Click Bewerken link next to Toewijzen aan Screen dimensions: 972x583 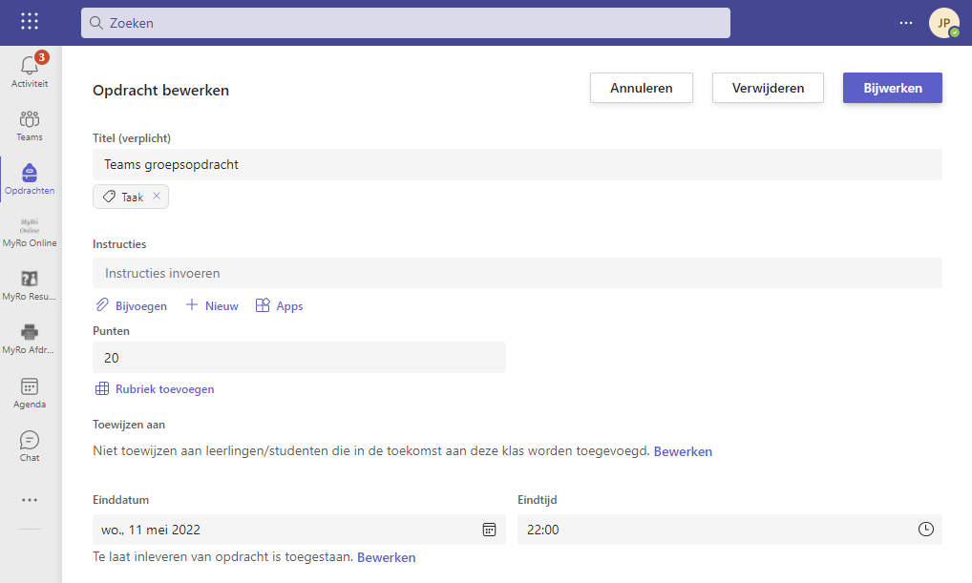click(x=682, y=451)
